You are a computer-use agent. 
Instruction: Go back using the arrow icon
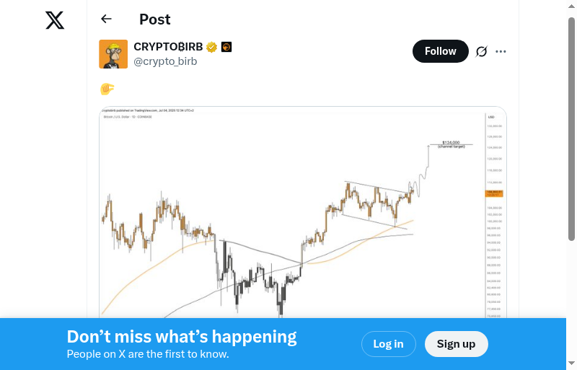tap(107, 19)
